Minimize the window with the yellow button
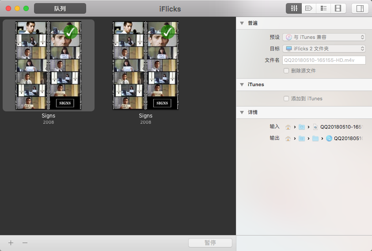 pyautogui.click(x=17, y=8)
